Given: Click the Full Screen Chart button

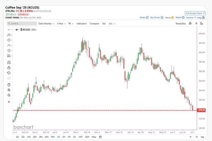Looking at the screenshot, I should pos(195,13).
